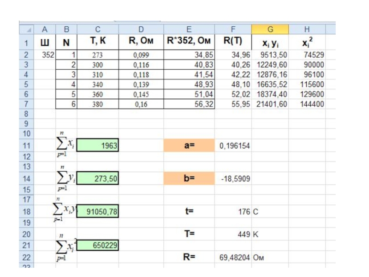Click cell A2 containing 352
The width and height of the screenshot is (369, 277).
pyautogui.click(x=45, y=54)
